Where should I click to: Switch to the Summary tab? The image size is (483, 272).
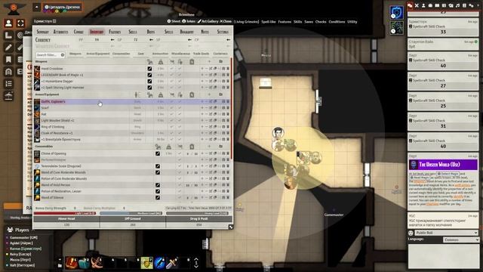[43, 32]
